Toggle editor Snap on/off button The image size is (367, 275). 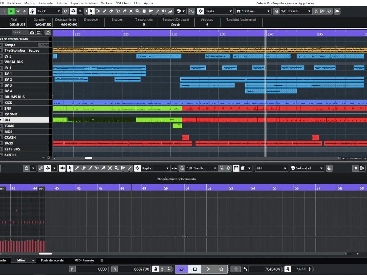(137, 168)
